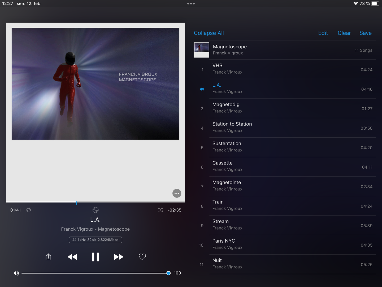The image size is (382, 287).
Task: Edit the play queue
Action: pyautogui.click(x=323, y=33)
